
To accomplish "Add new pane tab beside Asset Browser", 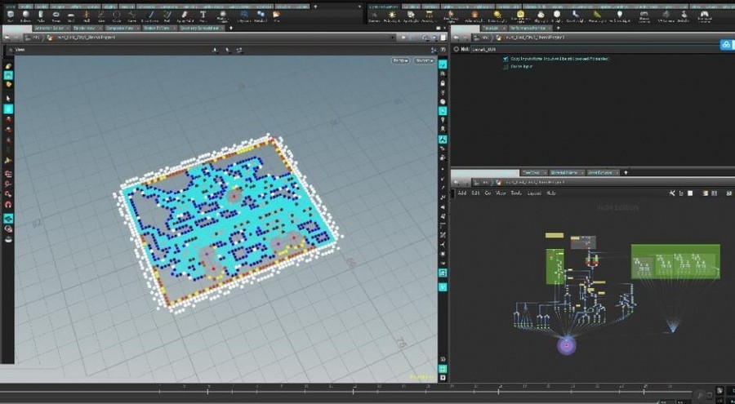I will pos(626,172).
